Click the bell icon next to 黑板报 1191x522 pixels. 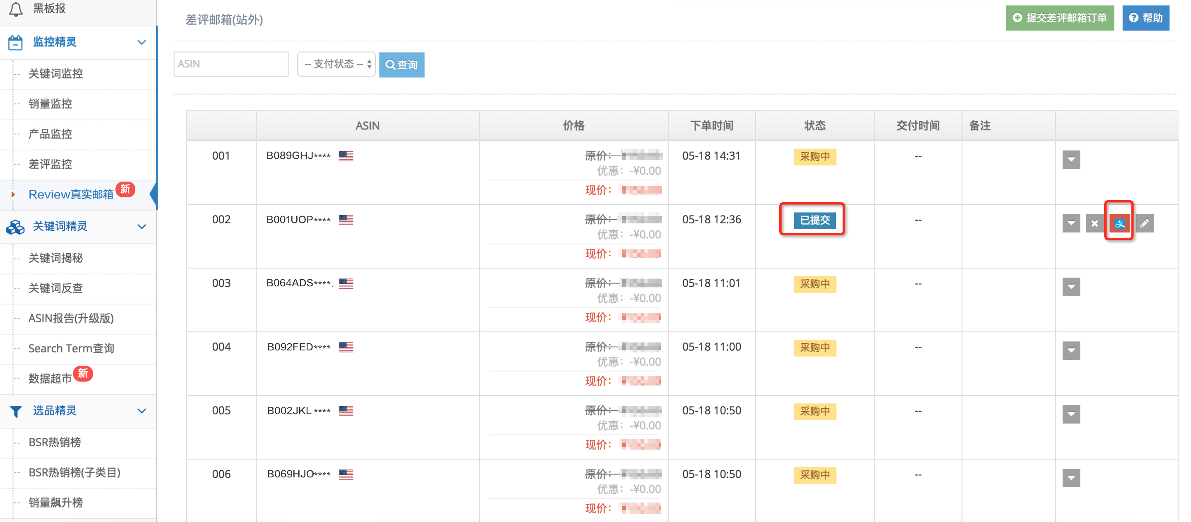tap(16, 9)
